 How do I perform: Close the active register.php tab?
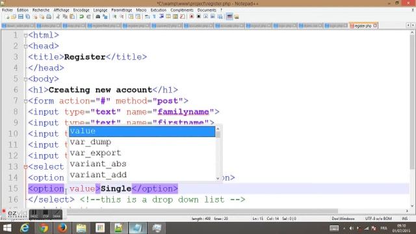tap(375, 26)
